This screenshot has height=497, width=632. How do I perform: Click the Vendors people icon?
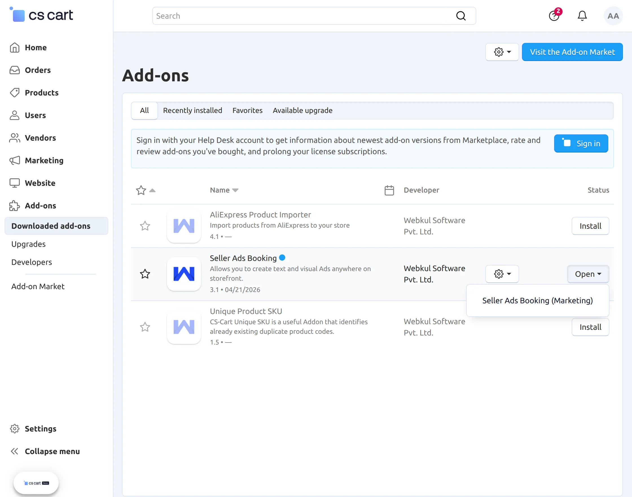click(15, 138)
